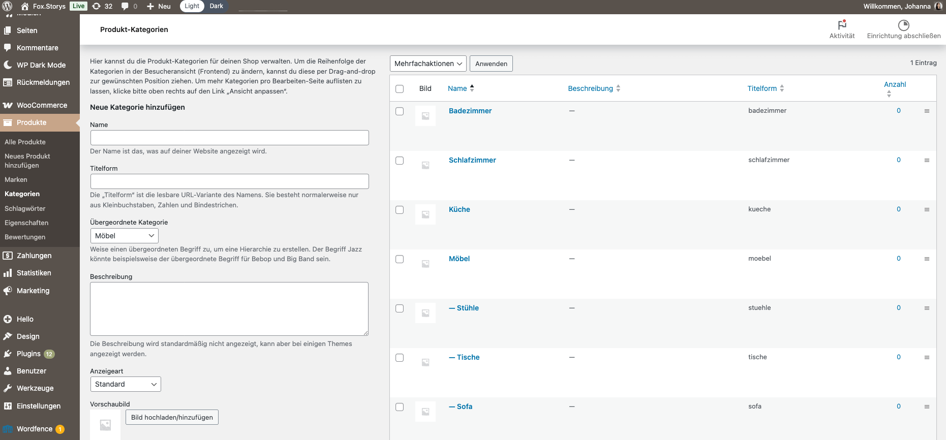Click the drag handle icon for Möbel row
Screen dimensions: 946x440
click(927, 259)
